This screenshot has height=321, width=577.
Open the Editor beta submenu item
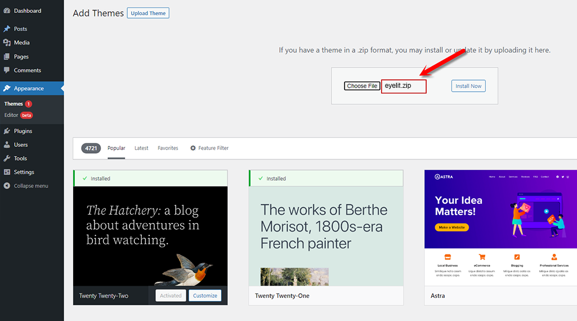11,115
